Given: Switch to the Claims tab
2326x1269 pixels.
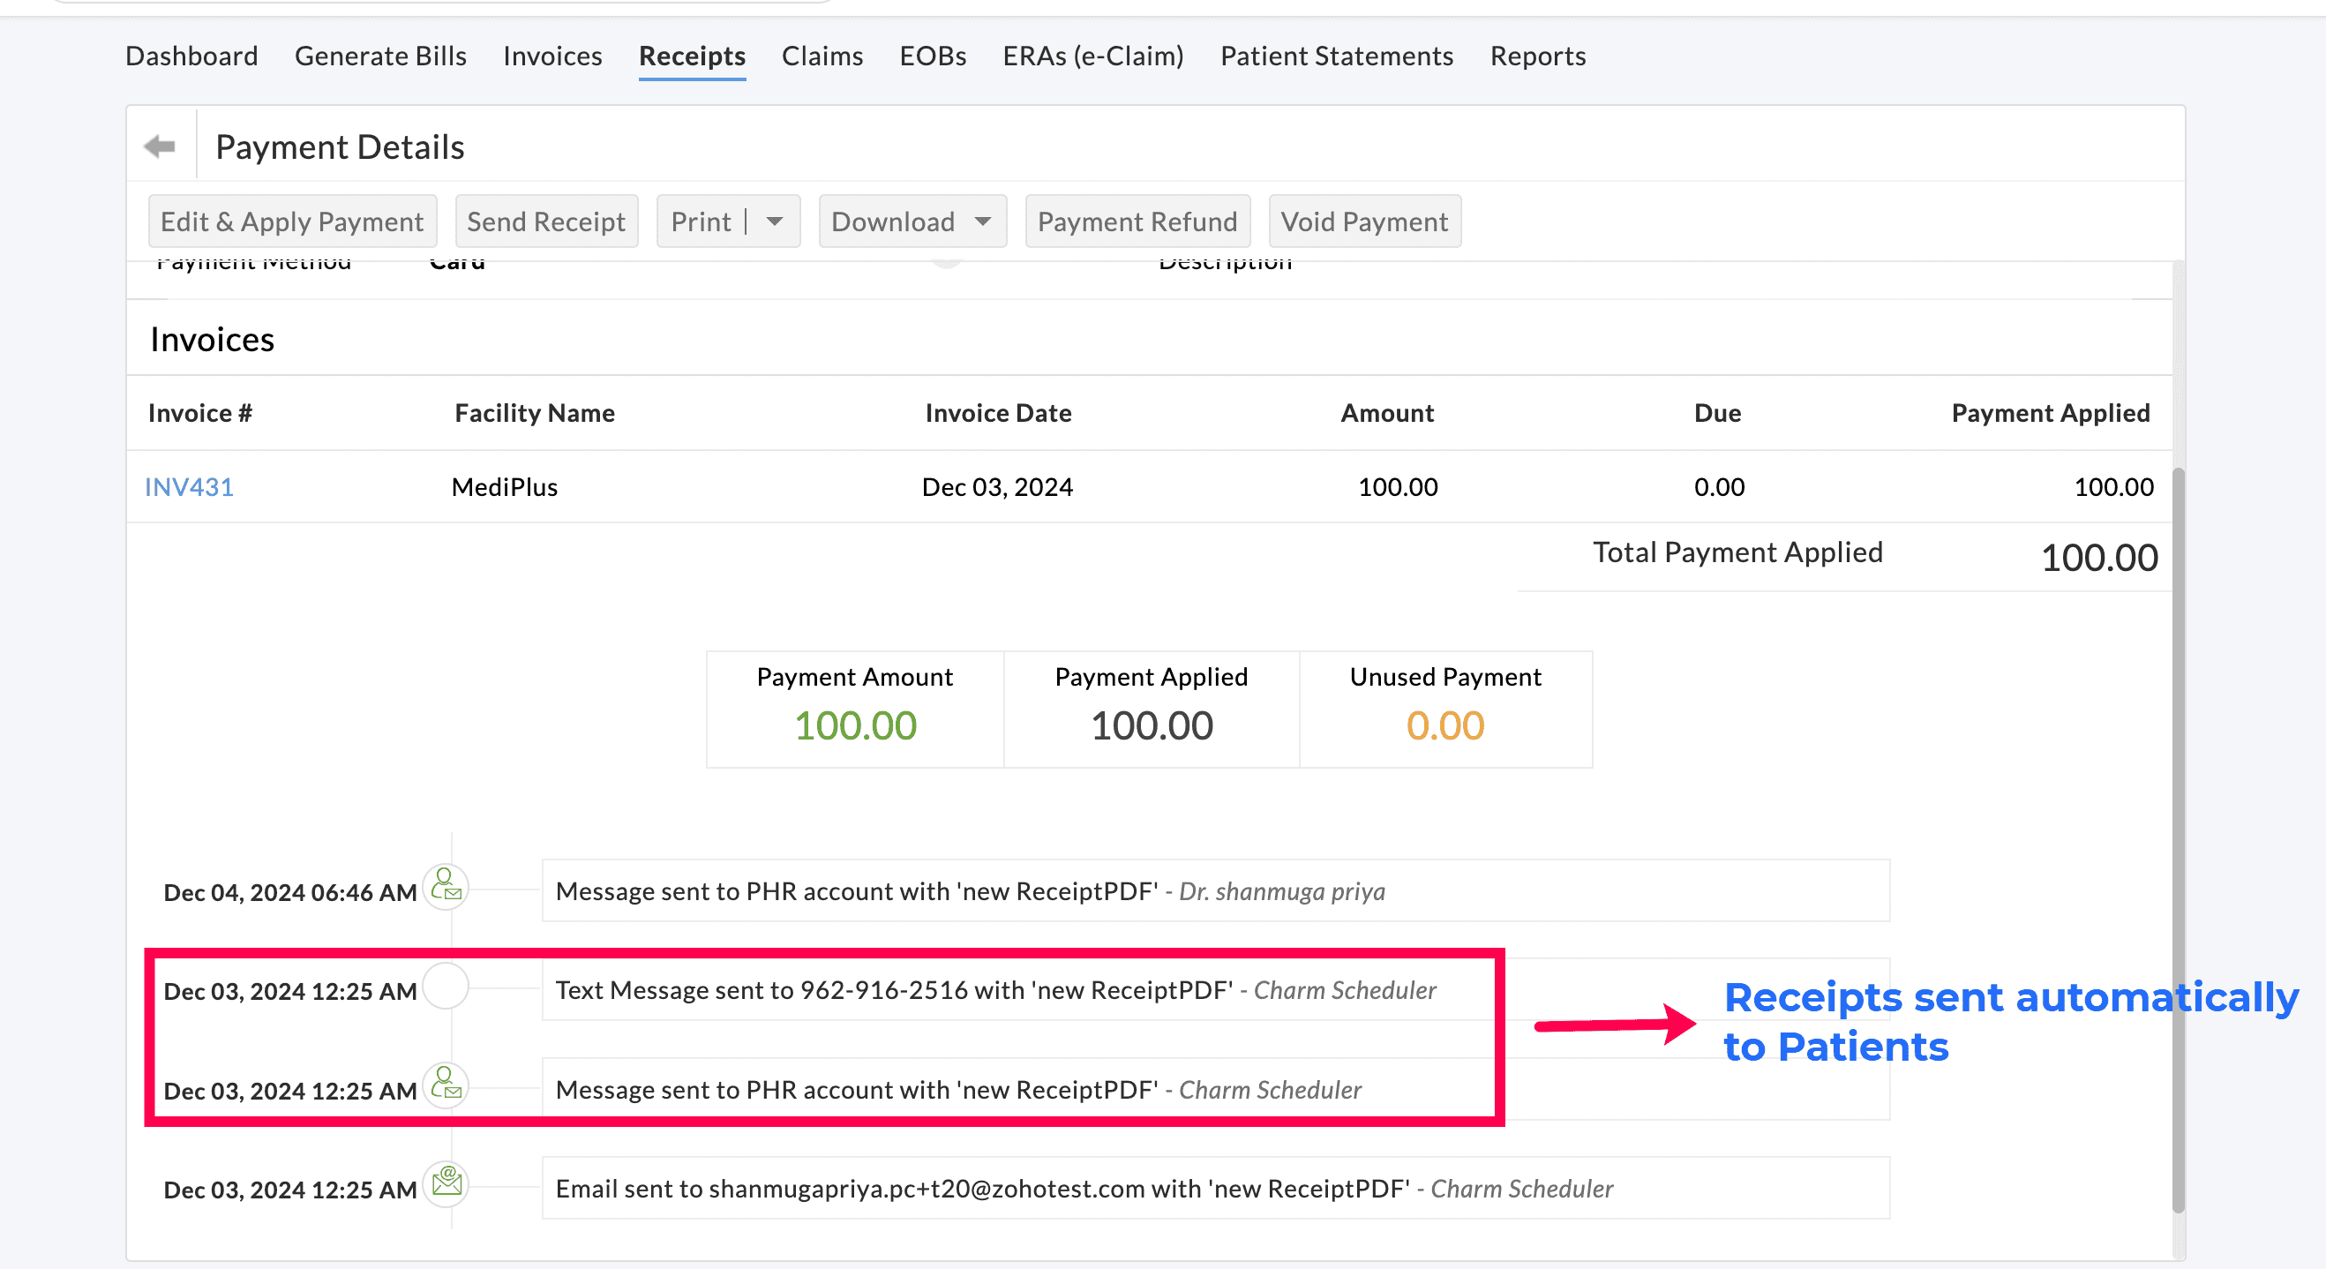Looking at the screenshot, I should 822,55.
